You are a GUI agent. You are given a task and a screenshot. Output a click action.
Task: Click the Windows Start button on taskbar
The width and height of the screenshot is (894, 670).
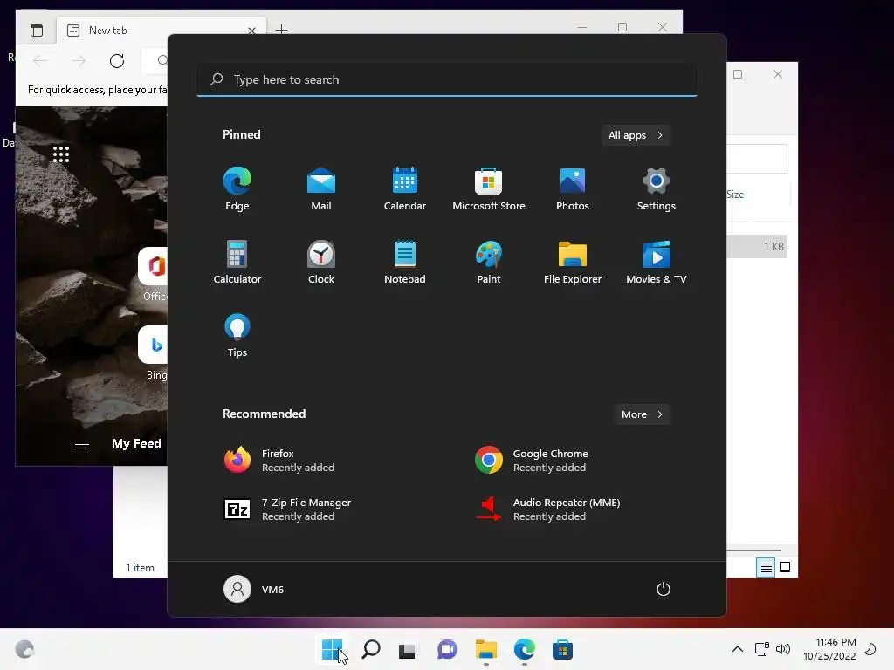click(332, 649)
